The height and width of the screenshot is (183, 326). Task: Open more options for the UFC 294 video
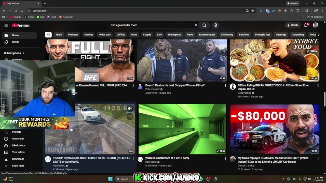tap(133, 86)
